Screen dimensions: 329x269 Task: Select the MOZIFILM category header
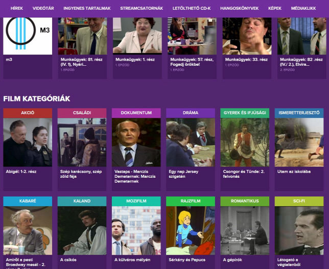pos(136,201)
